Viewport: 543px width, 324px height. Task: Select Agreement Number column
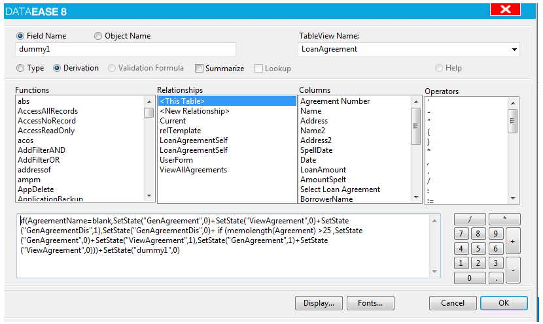click(335, 101)
